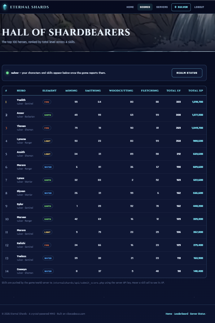The image size is (215, 323).
Task: Click total XP value 609,600
Action: click(x=198, y=167)
